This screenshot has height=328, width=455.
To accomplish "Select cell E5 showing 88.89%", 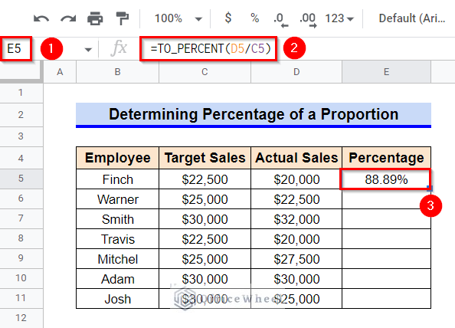I will tap(385, 179).
